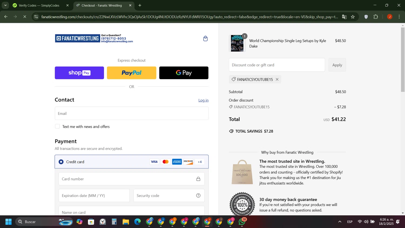Open the notifications bell in system tray

[x=398, y=222]
